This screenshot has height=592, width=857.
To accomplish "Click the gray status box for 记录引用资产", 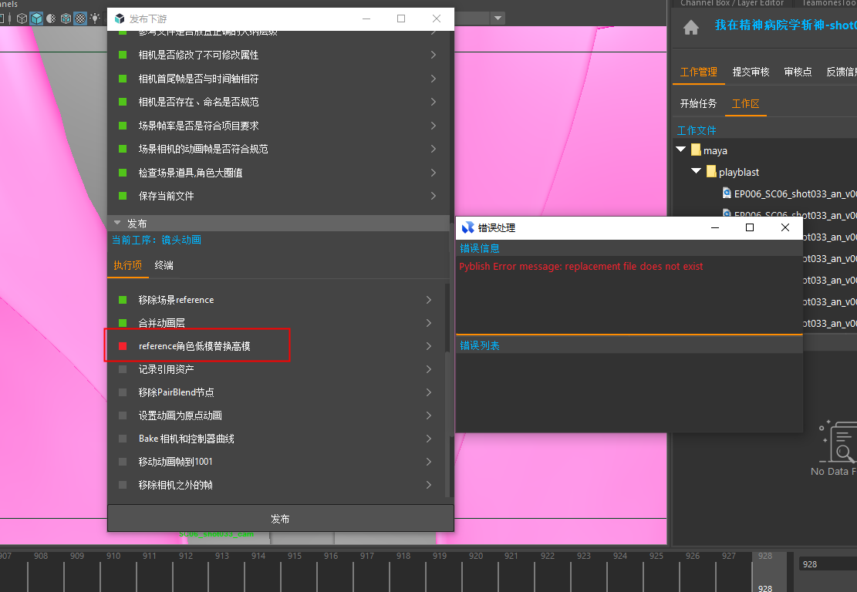I will tap(122, 369).
